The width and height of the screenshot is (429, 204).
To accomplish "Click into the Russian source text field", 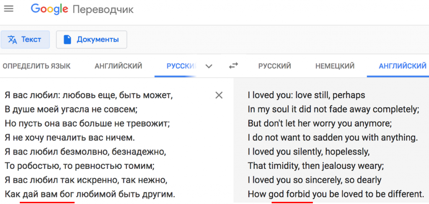I will click(109, 145).
